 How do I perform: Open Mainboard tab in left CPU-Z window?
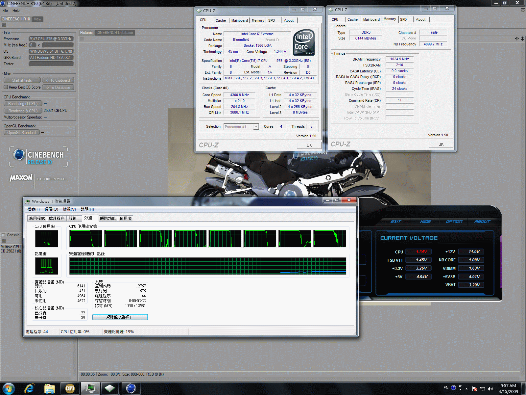(240, 20)
